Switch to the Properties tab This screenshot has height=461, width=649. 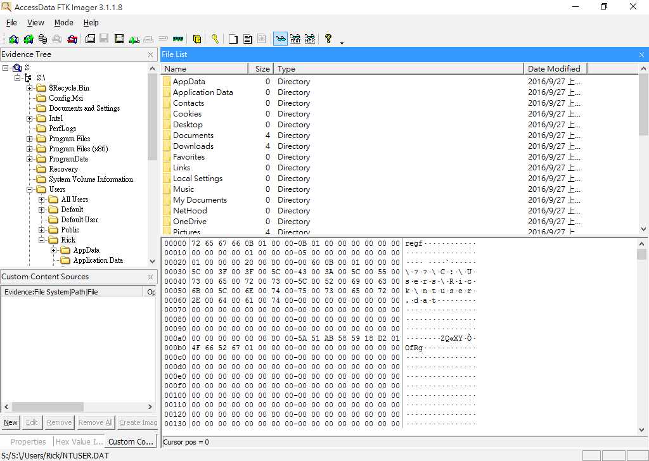(x=28, y=441)
